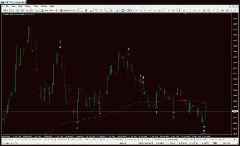The height and width of the screenshot is (146, 240).
Task: Zoom out of the chart
Action: pos(101,10)
